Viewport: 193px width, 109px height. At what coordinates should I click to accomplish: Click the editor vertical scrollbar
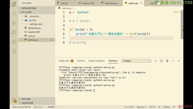(182, 25)
